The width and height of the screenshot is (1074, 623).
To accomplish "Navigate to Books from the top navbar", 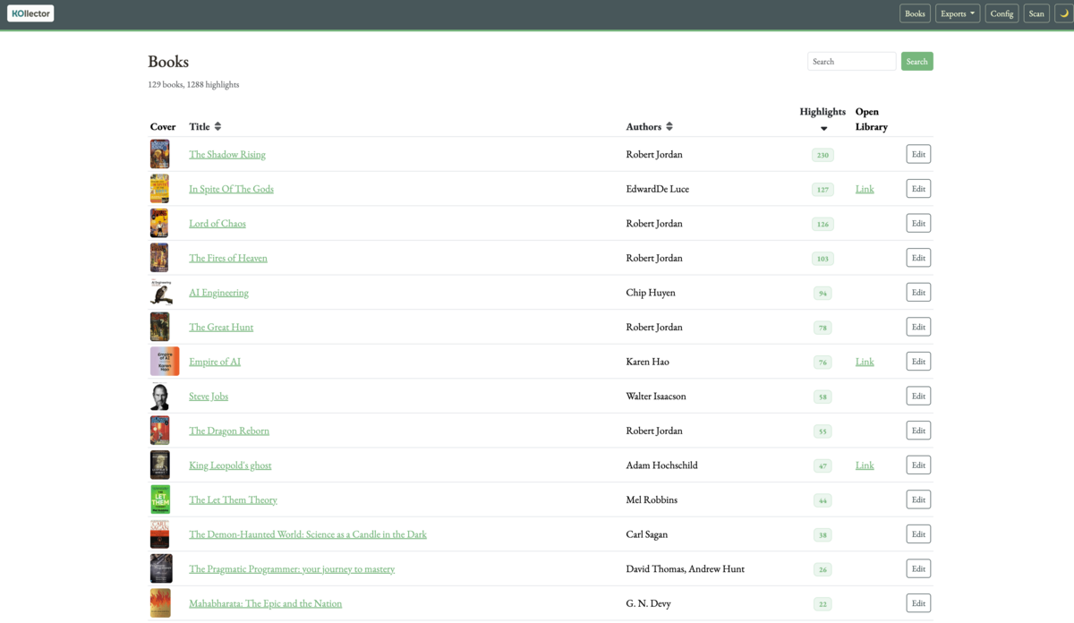I will [x=914, y=13].
